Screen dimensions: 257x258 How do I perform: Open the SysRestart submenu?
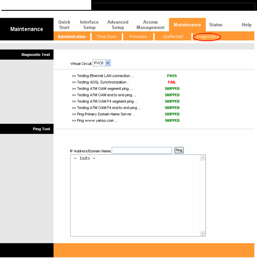click(173, 36)
